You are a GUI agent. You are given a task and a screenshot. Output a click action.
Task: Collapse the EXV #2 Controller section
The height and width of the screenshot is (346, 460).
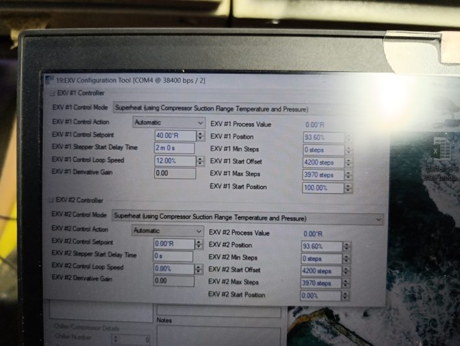[51, 200]
